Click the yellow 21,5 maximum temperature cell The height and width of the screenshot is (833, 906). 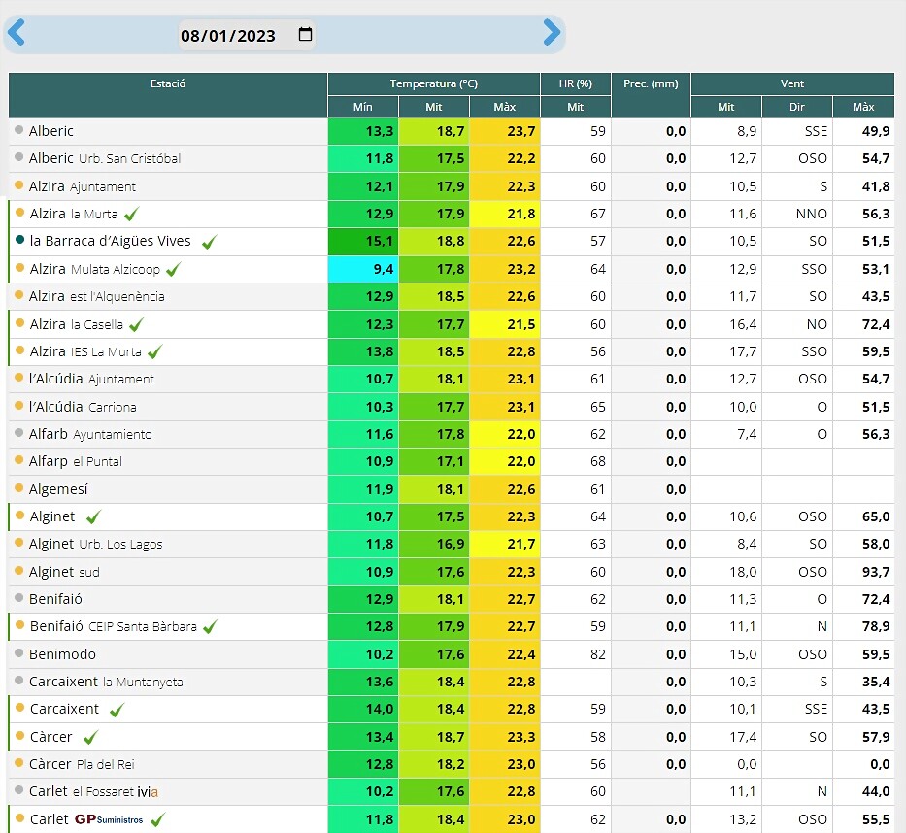point(504,324)
